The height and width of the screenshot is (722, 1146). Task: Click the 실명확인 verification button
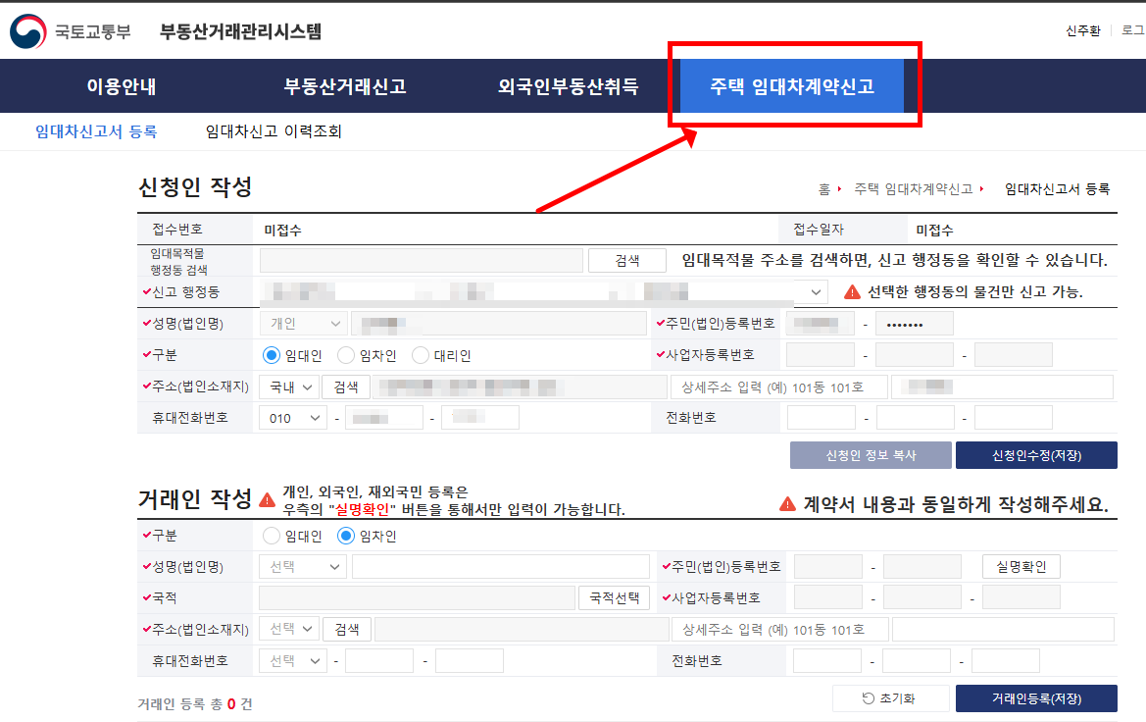coord(1021,566)
